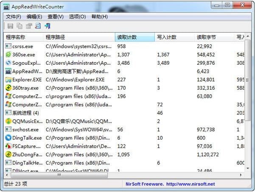Click the horizontal scrollbar right arrow
255x192 pixels.
coord(241,175)
